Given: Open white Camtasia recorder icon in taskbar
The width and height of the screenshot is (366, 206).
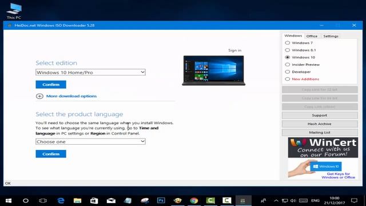Looking at the screenshot, I should tap(226, 201).
